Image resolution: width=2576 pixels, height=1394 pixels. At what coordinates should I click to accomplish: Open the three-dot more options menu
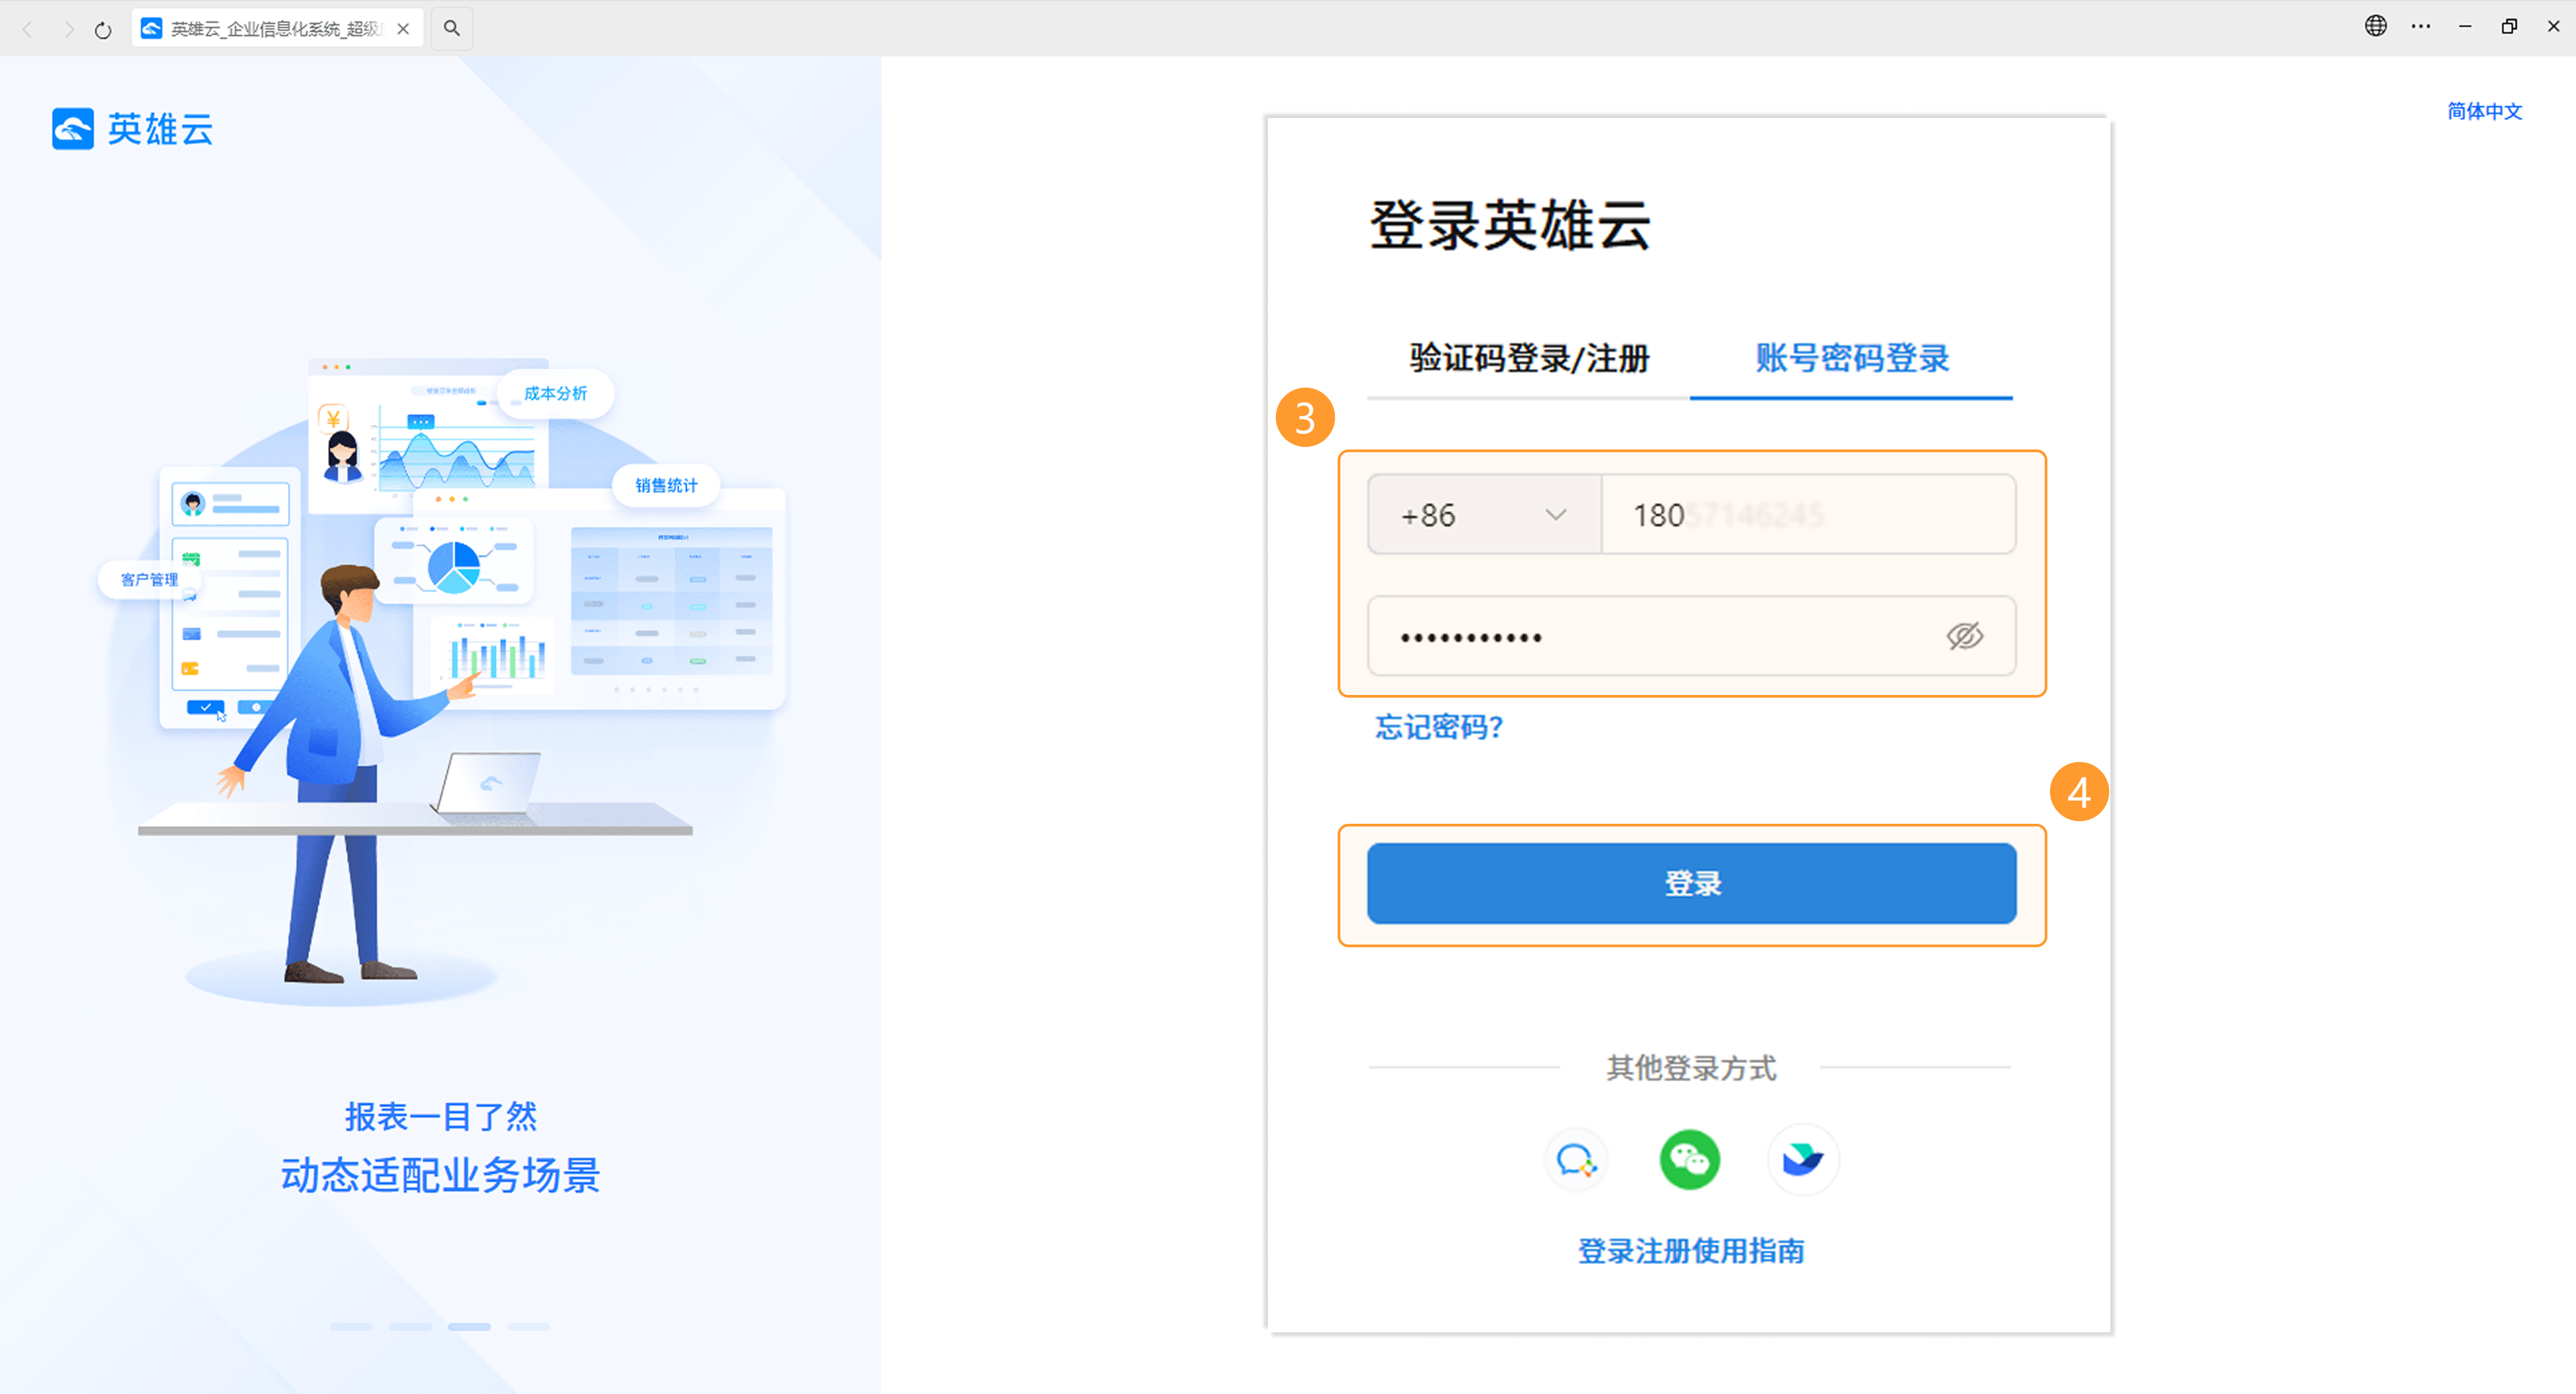click(2421, 26)
